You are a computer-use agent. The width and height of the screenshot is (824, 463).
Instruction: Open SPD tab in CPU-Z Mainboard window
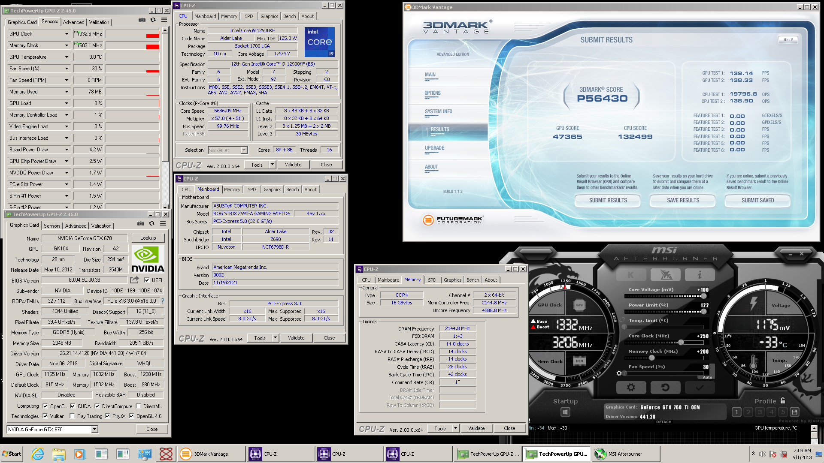251,189
